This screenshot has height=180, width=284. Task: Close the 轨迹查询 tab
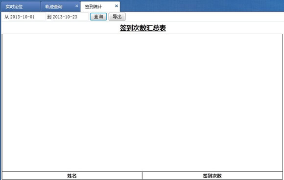(x=77, y=6)
